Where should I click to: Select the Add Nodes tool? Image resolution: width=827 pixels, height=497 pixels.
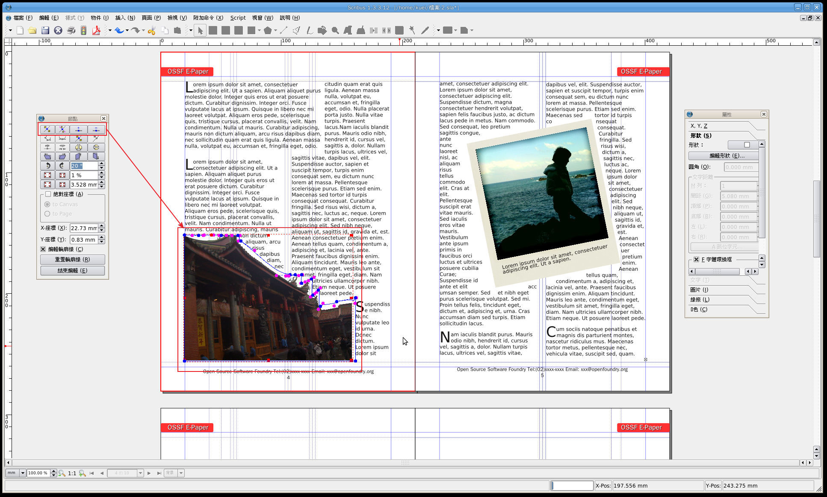click(x=78, y=129)
